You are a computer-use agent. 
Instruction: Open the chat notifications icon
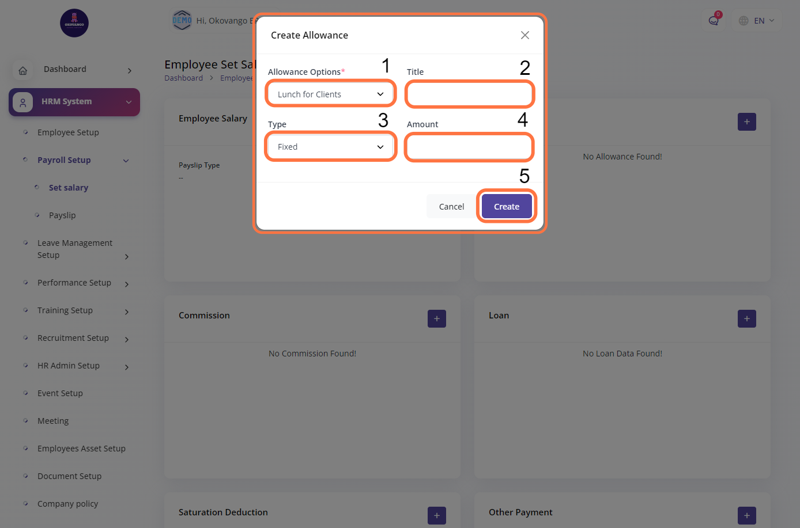[714, 21]
